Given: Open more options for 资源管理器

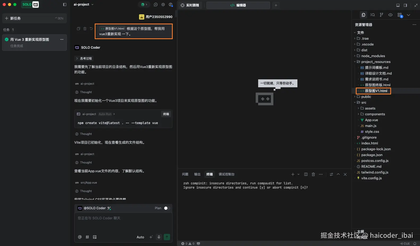Looking at the screenshot, I should [x=414, y=25].
